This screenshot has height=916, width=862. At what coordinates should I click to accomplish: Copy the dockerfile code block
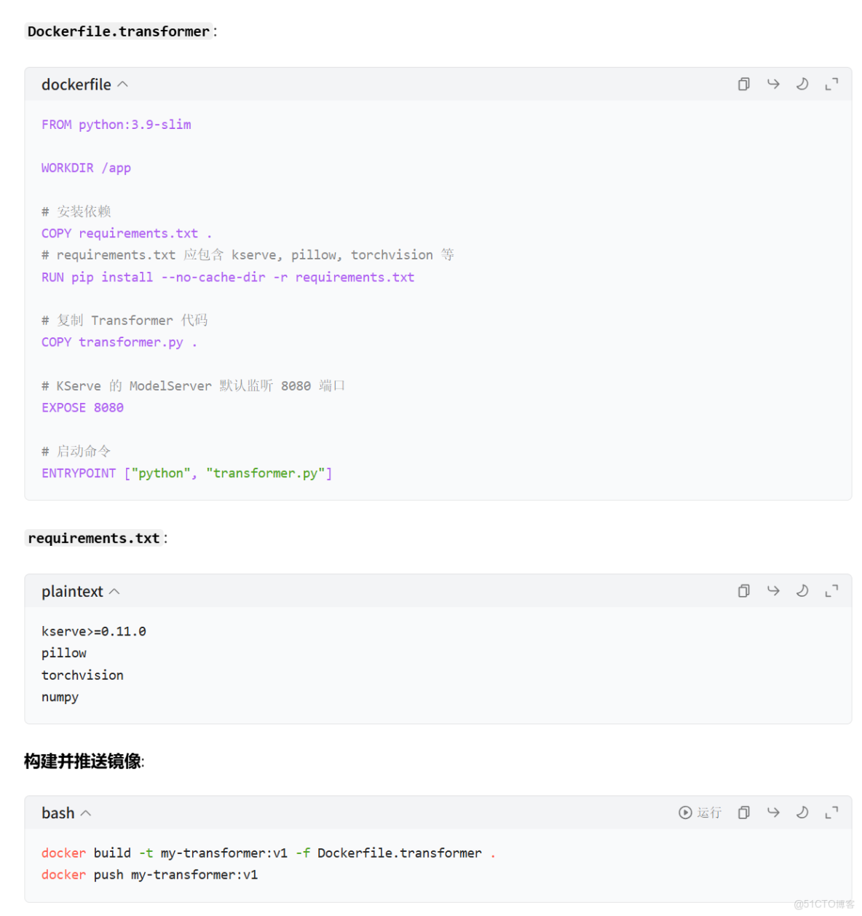tap(743, 84)
